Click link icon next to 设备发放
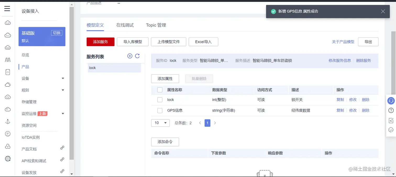This screenshot has width=396, height=177. click(62, 171)
